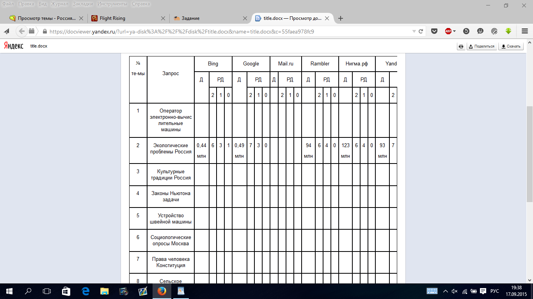This screenshot has height=299, width=533.
Task: Click the padlock site identity icon
Action: (x=44, y=32)
